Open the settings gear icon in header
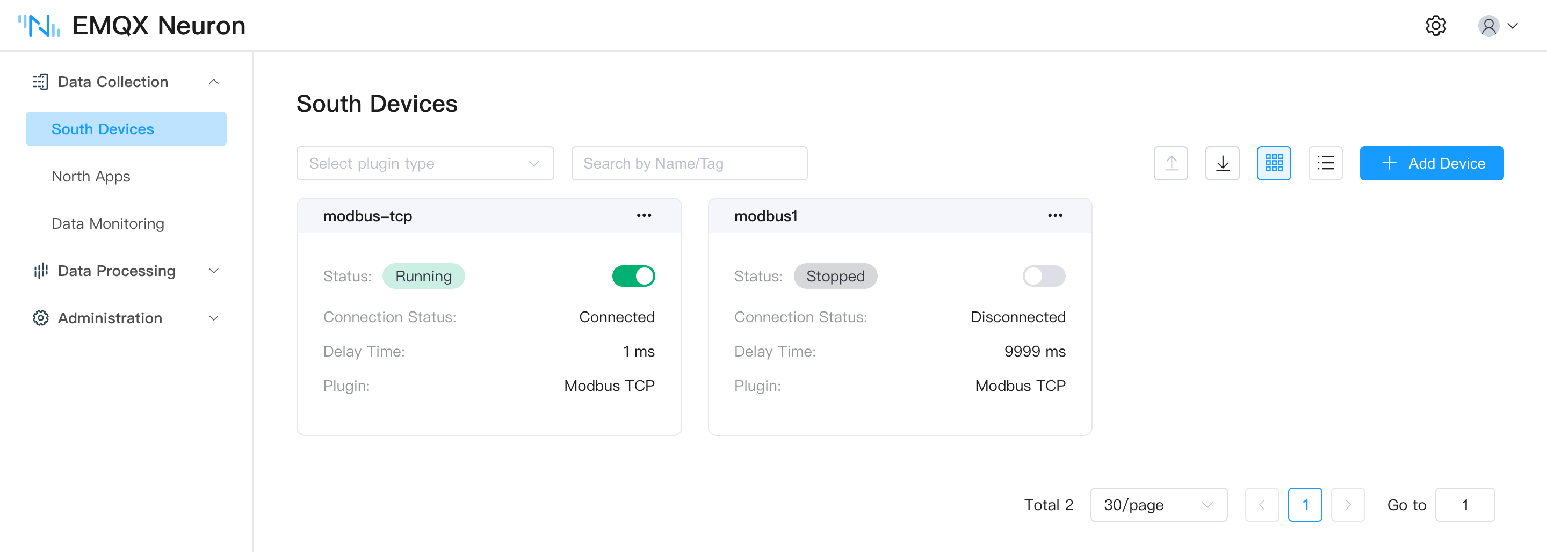 click(x=1435, y=26)
